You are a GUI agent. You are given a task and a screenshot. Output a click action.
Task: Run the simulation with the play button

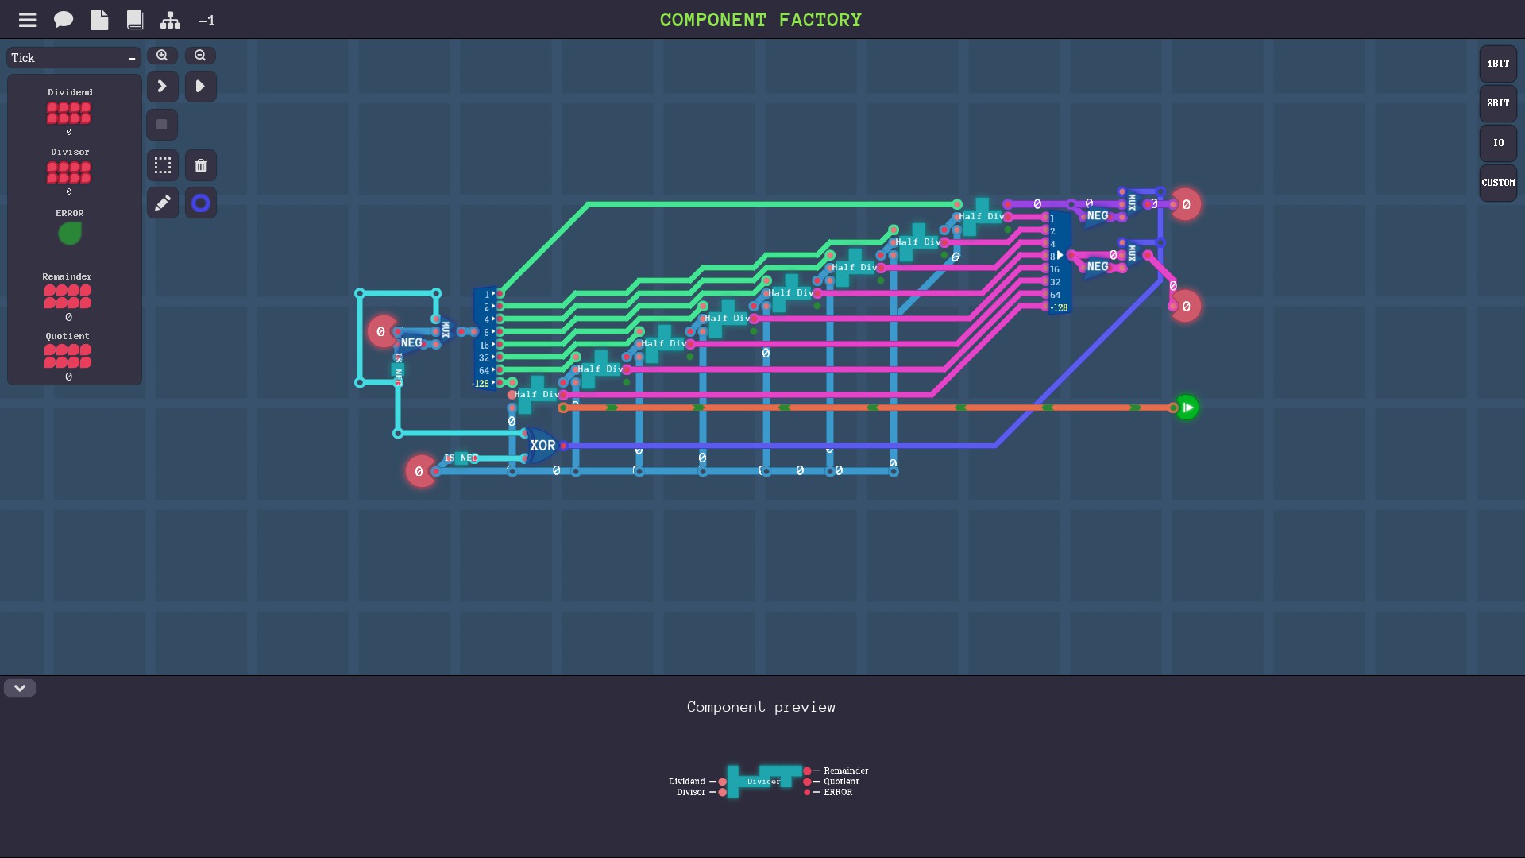[201, 86]
